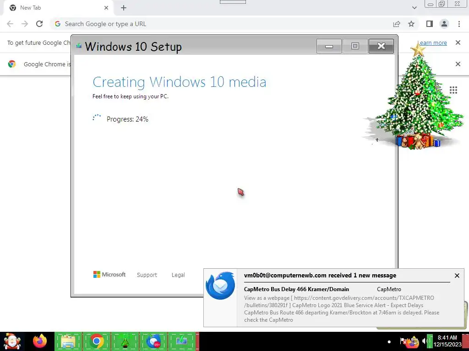Open the CapMetro Bus Delay 466 message

[296, 289]
